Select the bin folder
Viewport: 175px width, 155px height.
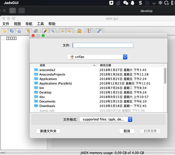[x=97, y=88]
